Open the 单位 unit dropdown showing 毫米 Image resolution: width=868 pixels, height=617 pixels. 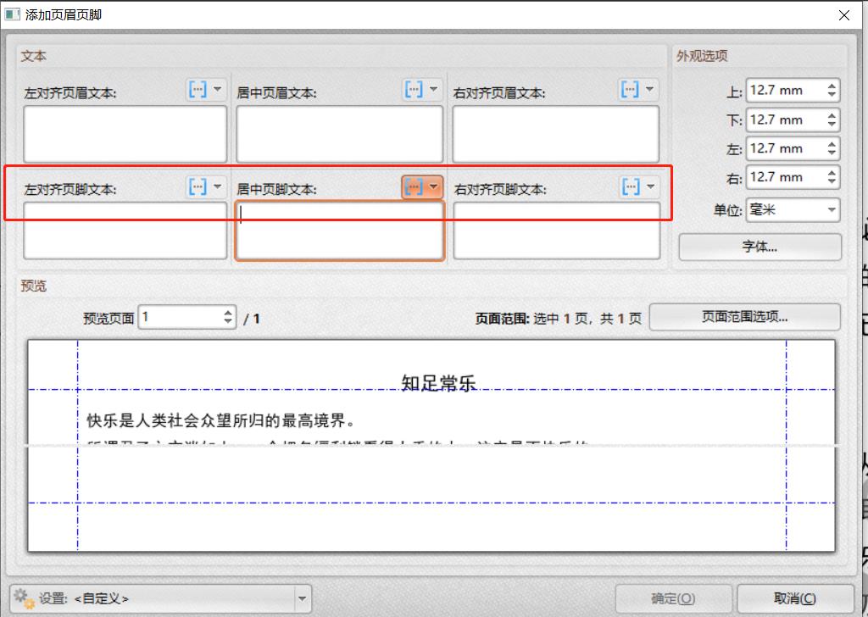tap(793, 209)
